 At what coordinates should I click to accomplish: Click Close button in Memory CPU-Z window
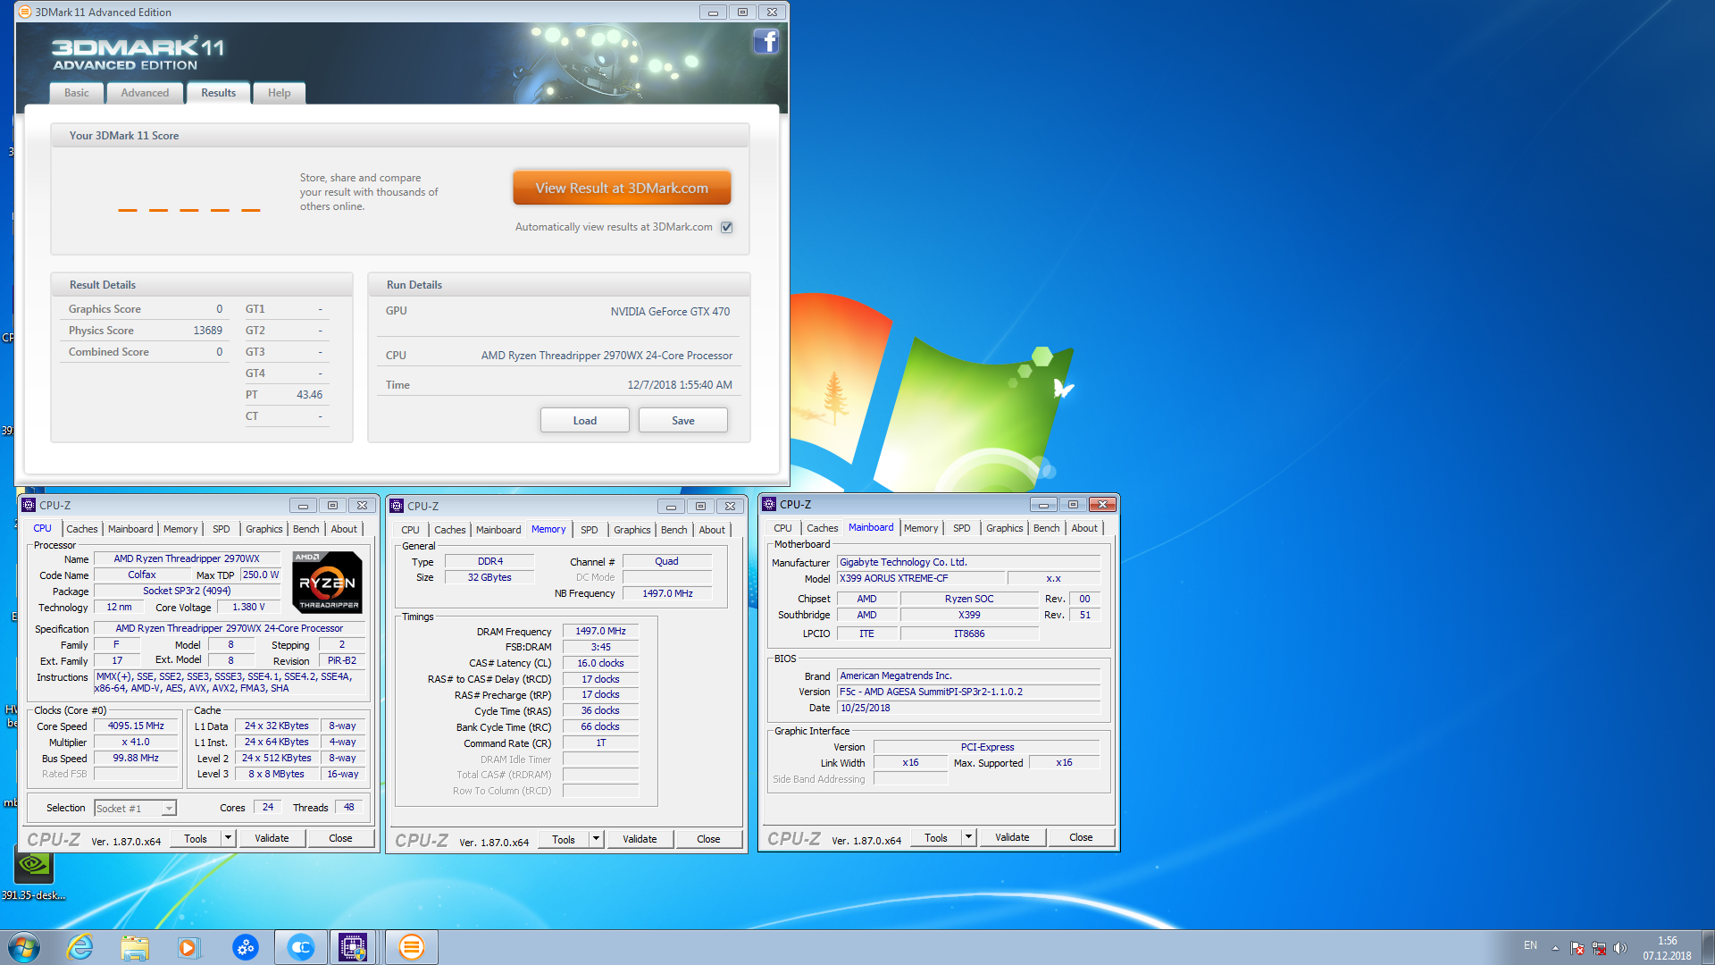[x=708, y=839]
